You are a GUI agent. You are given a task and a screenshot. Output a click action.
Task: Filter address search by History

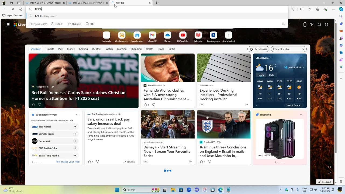pos(57,24)
